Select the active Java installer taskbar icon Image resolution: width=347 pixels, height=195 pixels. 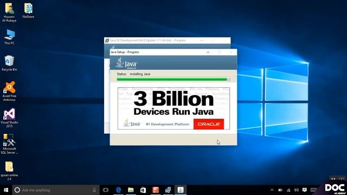181,190
